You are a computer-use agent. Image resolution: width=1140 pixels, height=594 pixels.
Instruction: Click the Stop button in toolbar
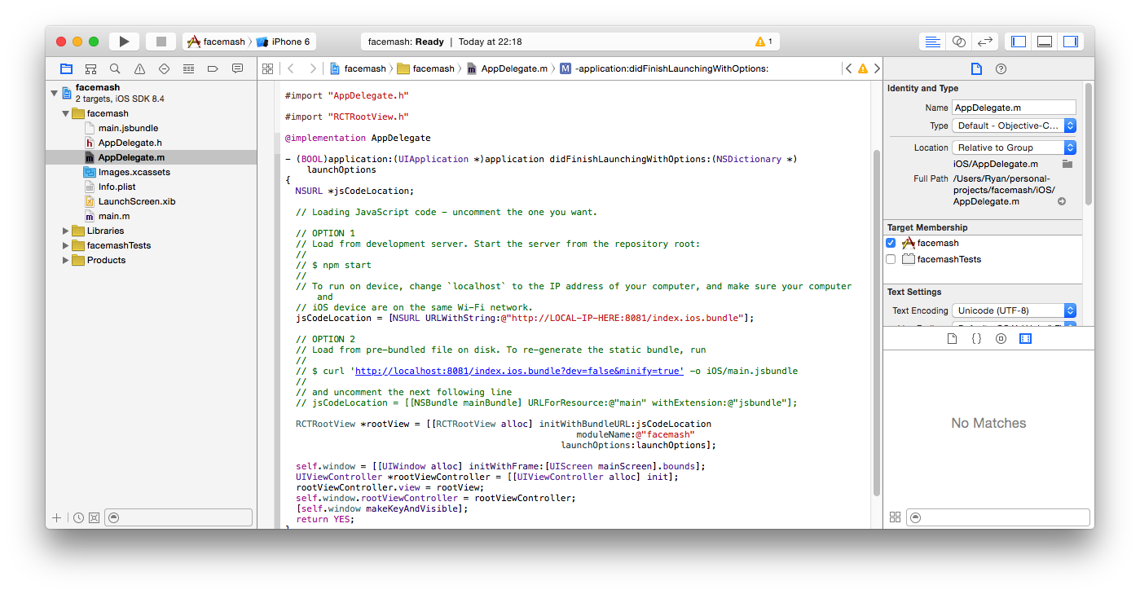161,42
